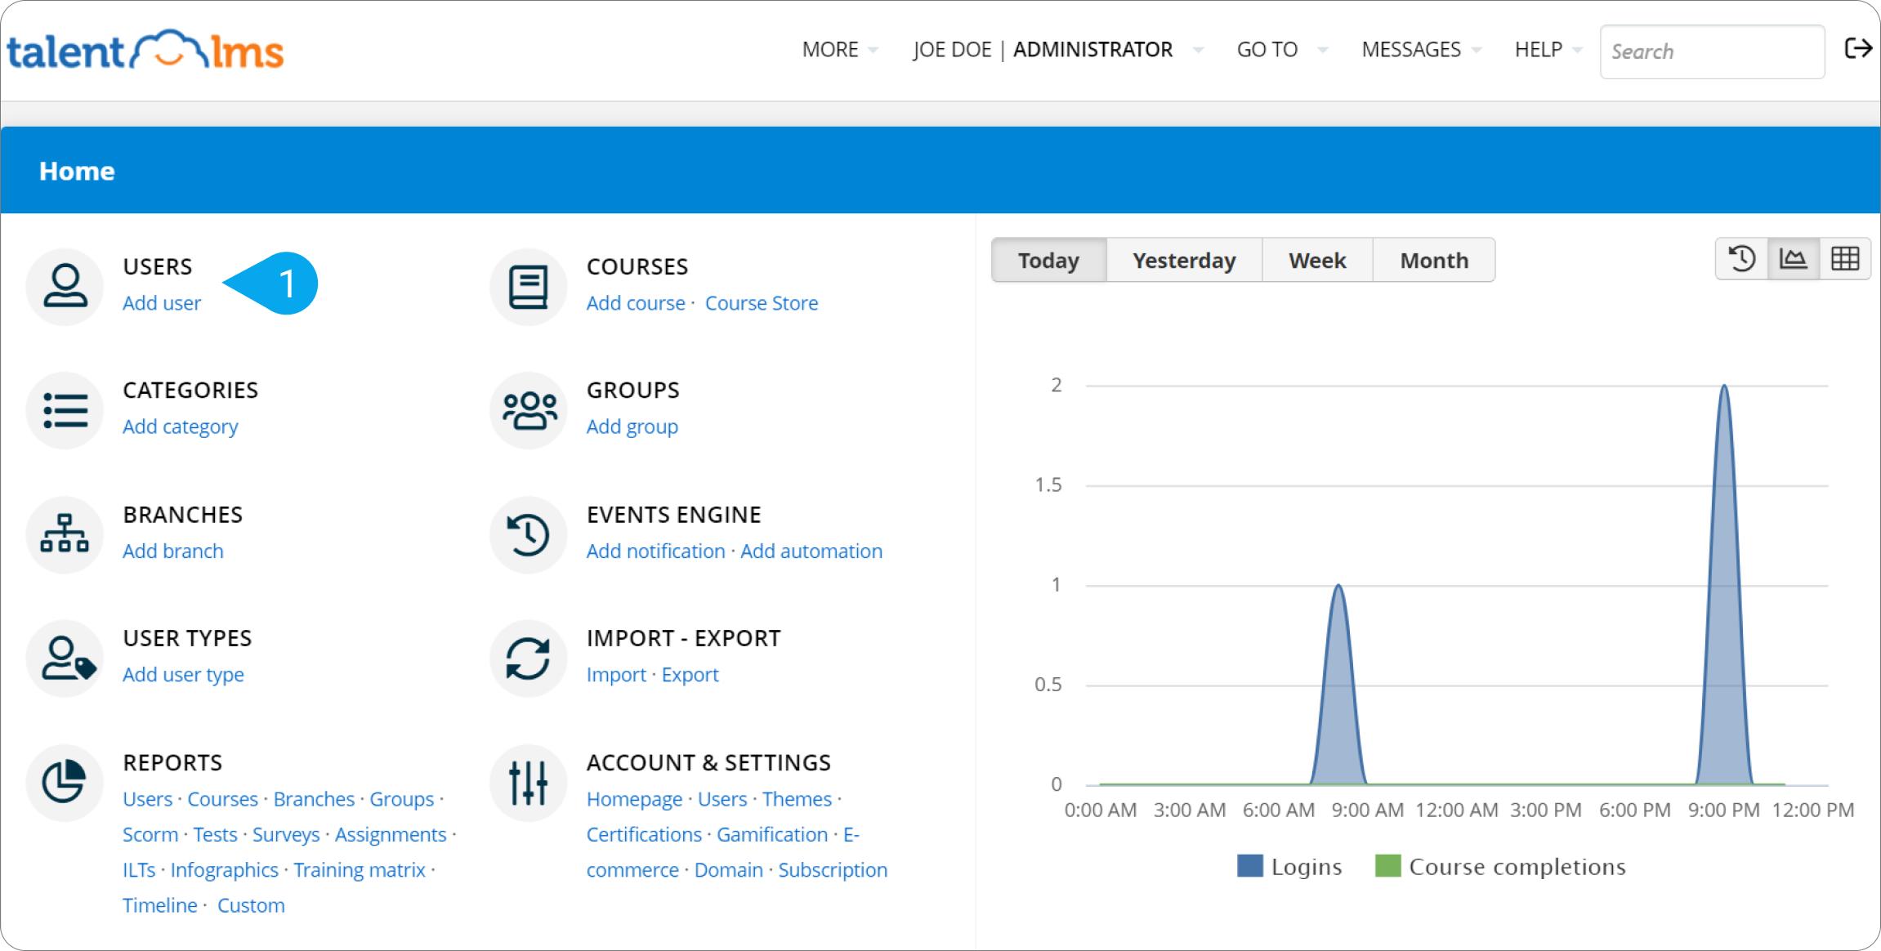Switch to the chart view icon

coord(1794,259)
